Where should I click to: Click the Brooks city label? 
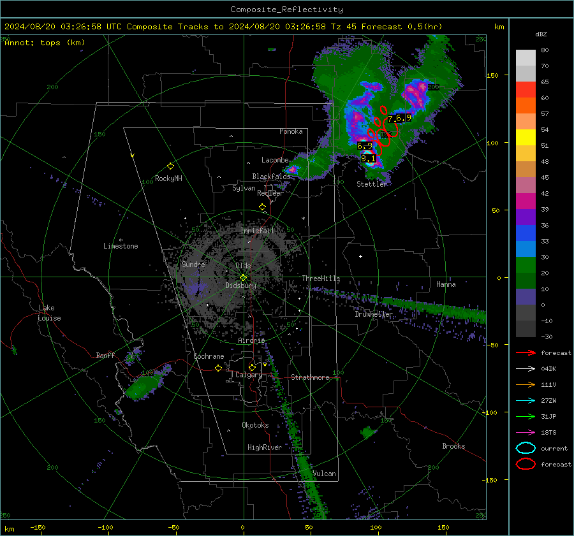click(x=453, y=446)
